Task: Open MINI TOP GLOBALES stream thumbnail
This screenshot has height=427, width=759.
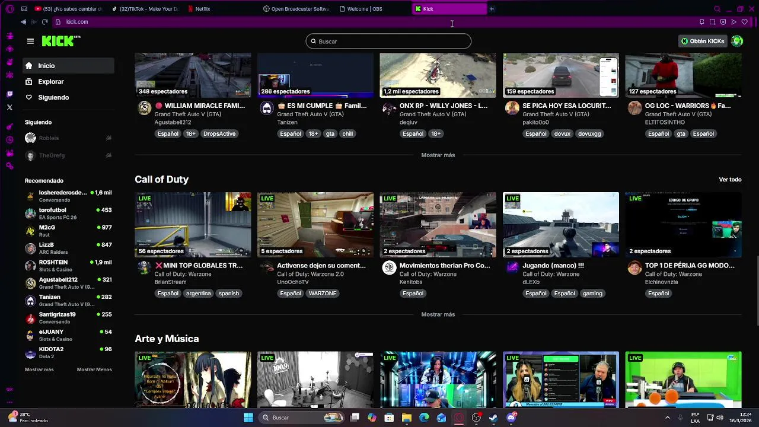Action: tap(193, 224)
